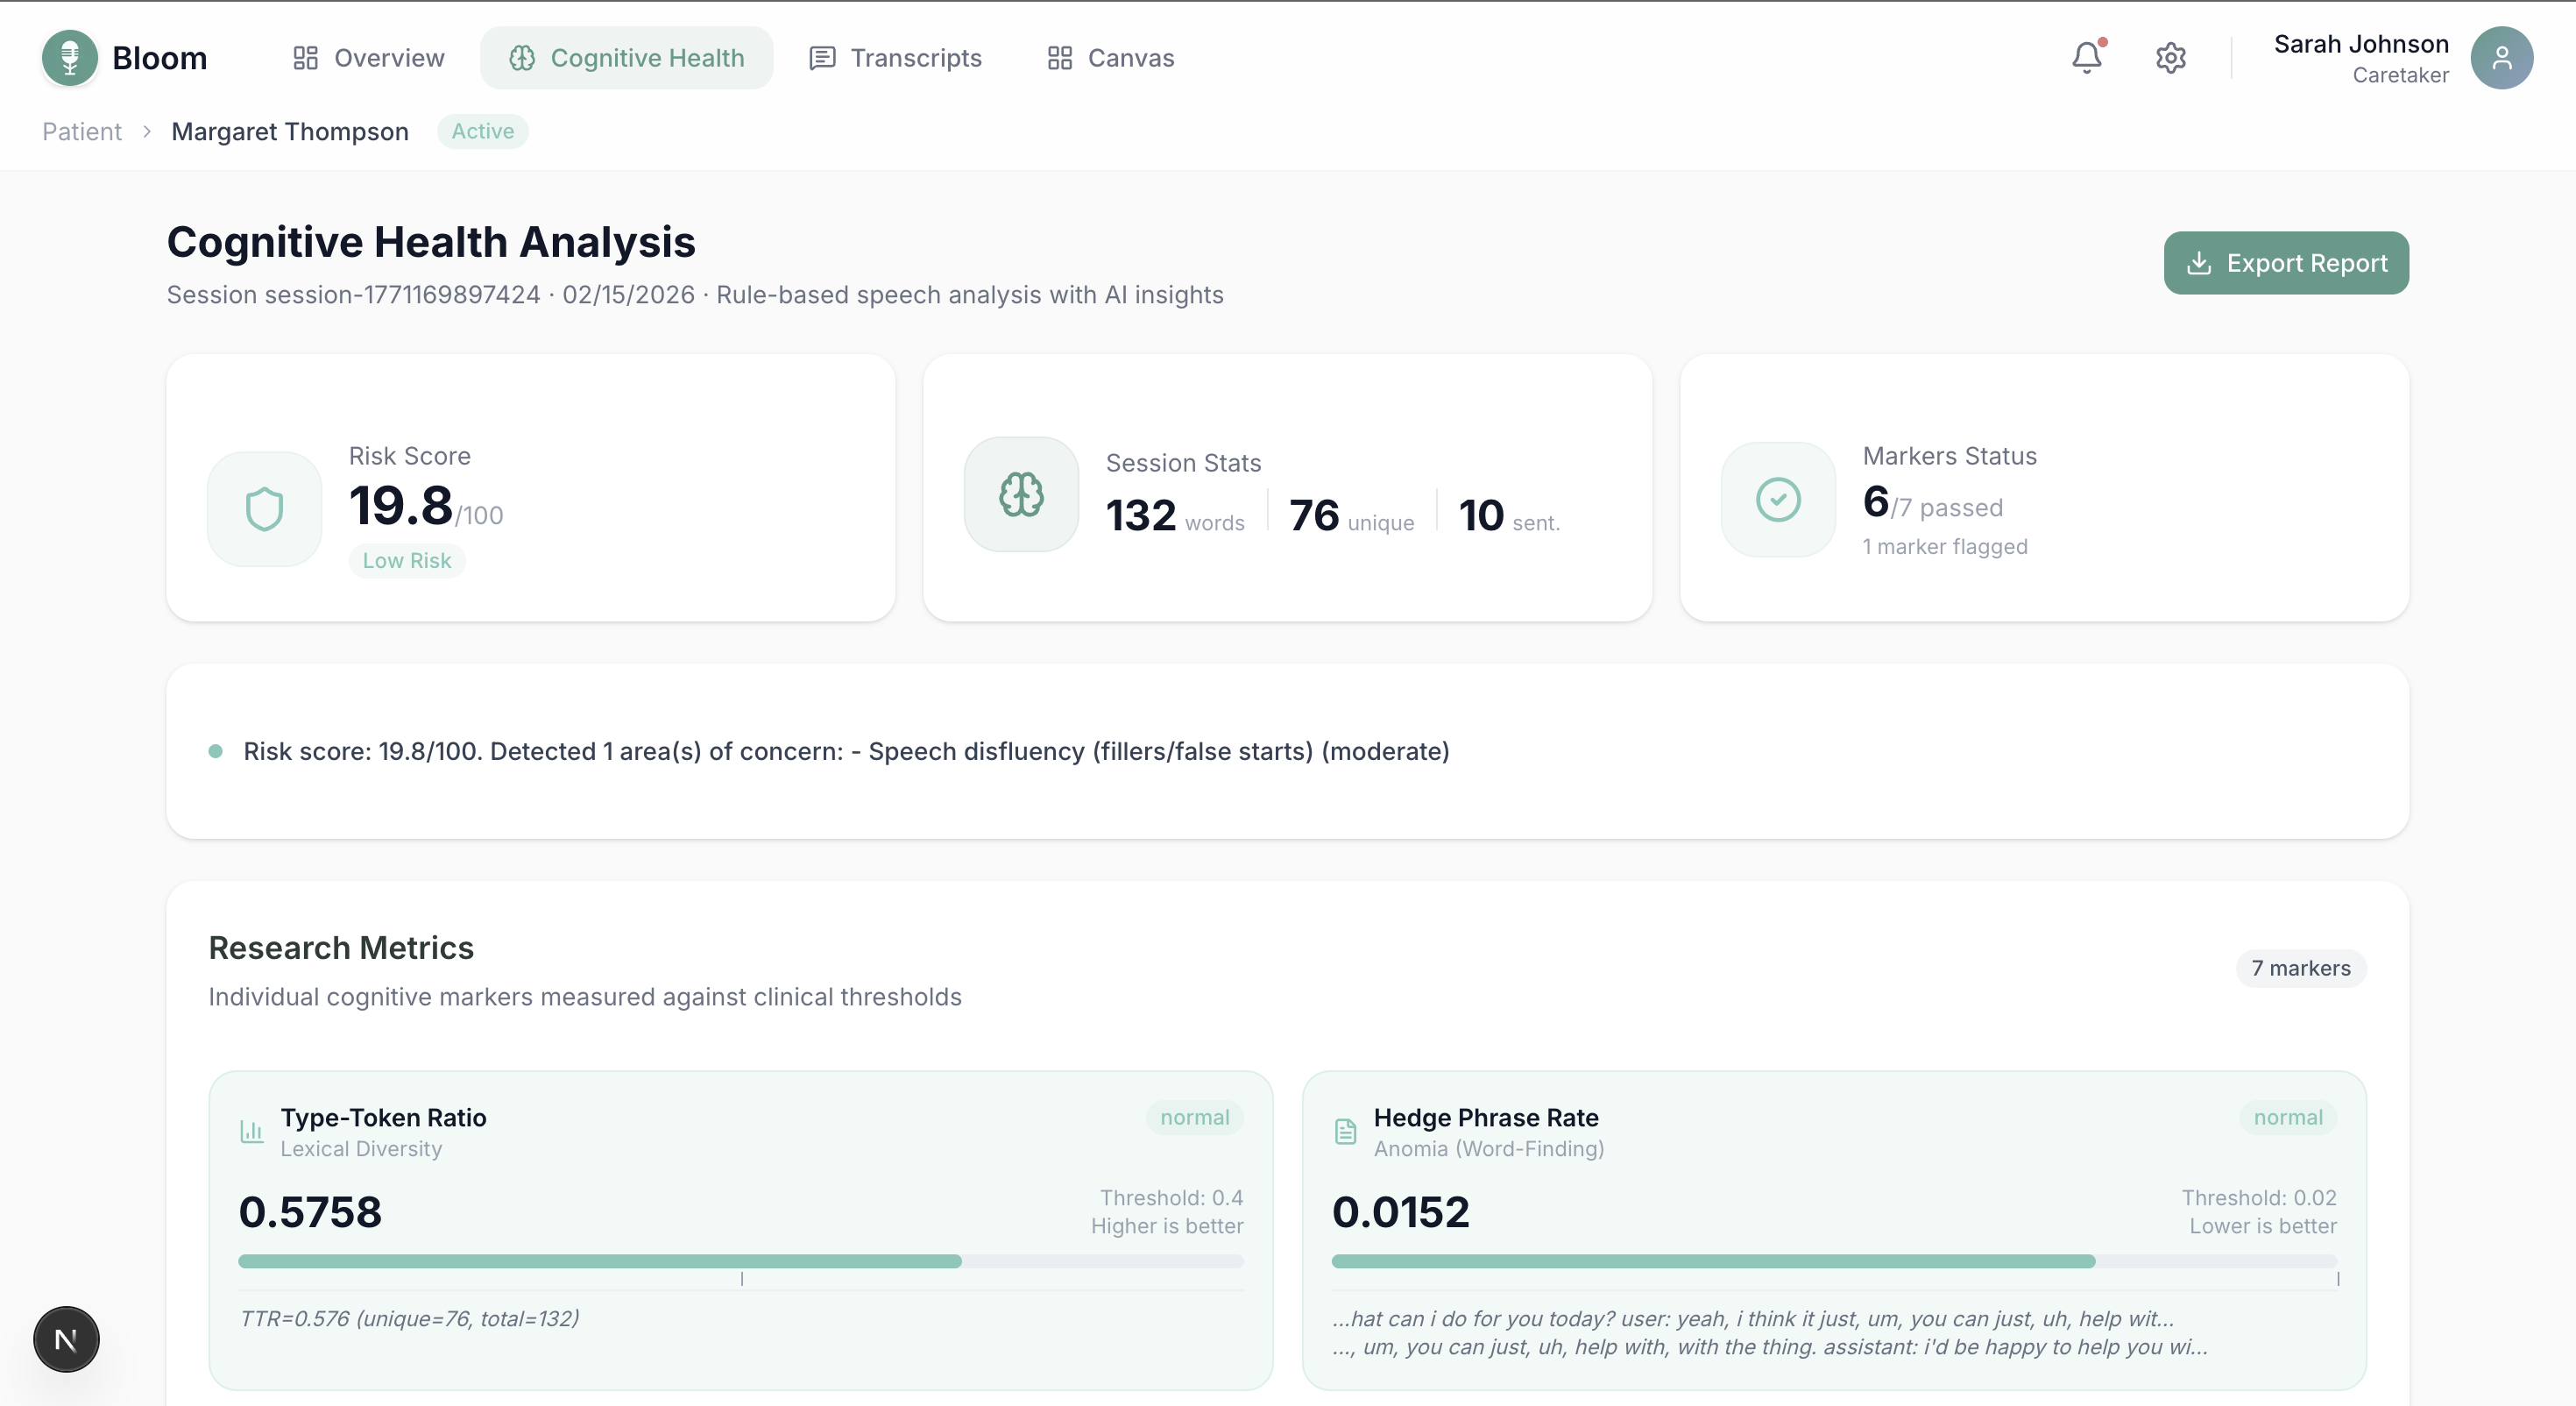The height and width of the screenshot is (1406, 2576).
Task: Click the Hedge Phrase Rate progress bar
Action: (1833, 1260)
